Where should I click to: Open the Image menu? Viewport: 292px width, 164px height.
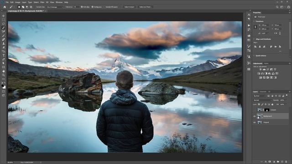(x=18, y=2)
